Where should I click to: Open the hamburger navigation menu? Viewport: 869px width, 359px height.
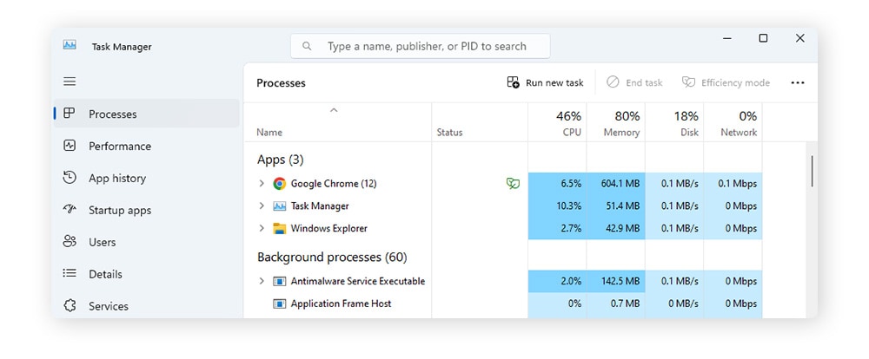pos(70,82)
